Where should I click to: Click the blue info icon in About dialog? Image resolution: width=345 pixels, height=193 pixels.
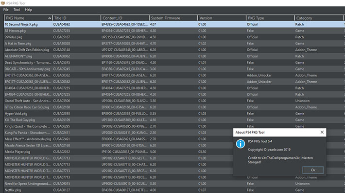point(240,144)
